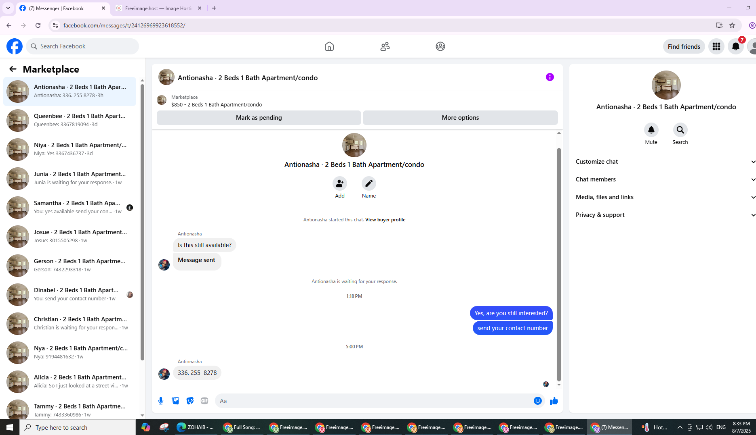Send a thumbs-up like
756x435 pixels.
coord(554,401)
